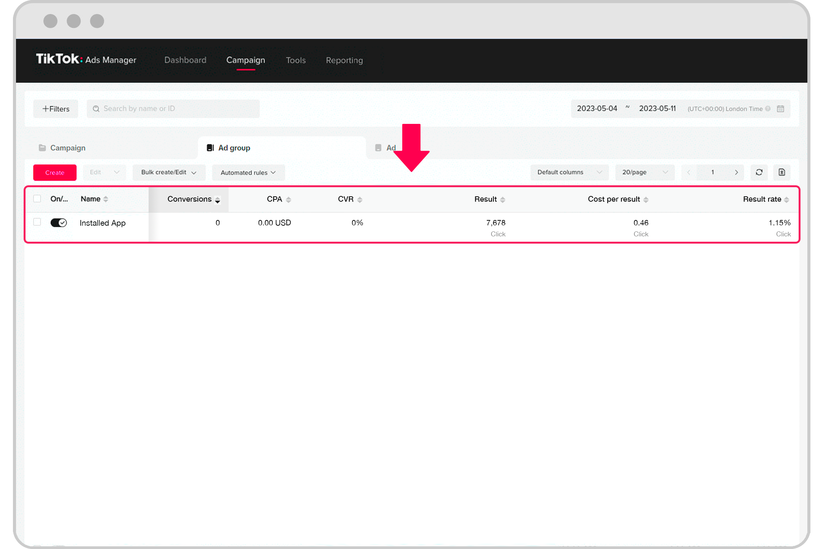Open the Bulk create/Edit dropdown
The image size is (823, 549).
pos(169,172)
